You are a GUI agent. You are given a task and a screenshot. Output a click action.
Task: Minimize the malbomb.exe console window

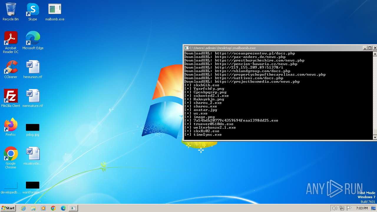tap(365, 48)
